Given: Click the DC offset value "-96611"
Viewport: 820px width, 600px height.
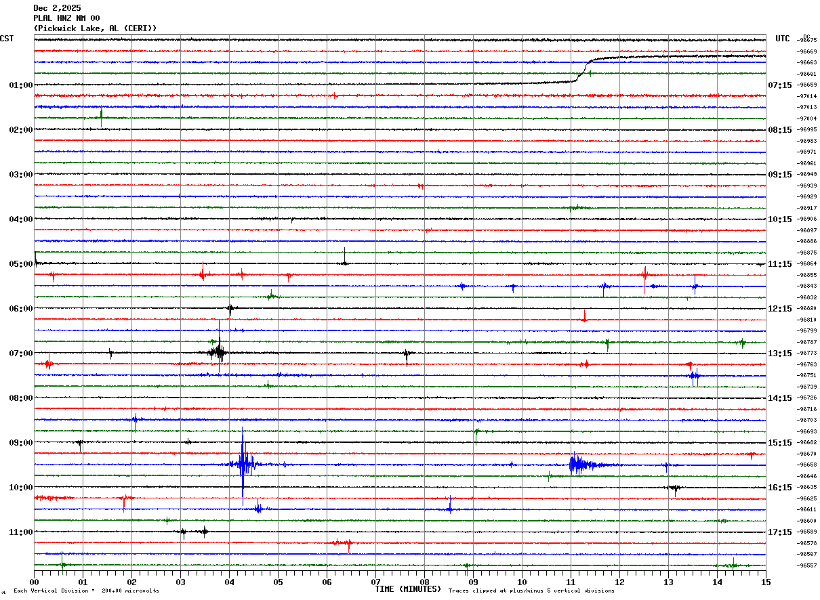Looking at the screenshot, I should point(807,509).
